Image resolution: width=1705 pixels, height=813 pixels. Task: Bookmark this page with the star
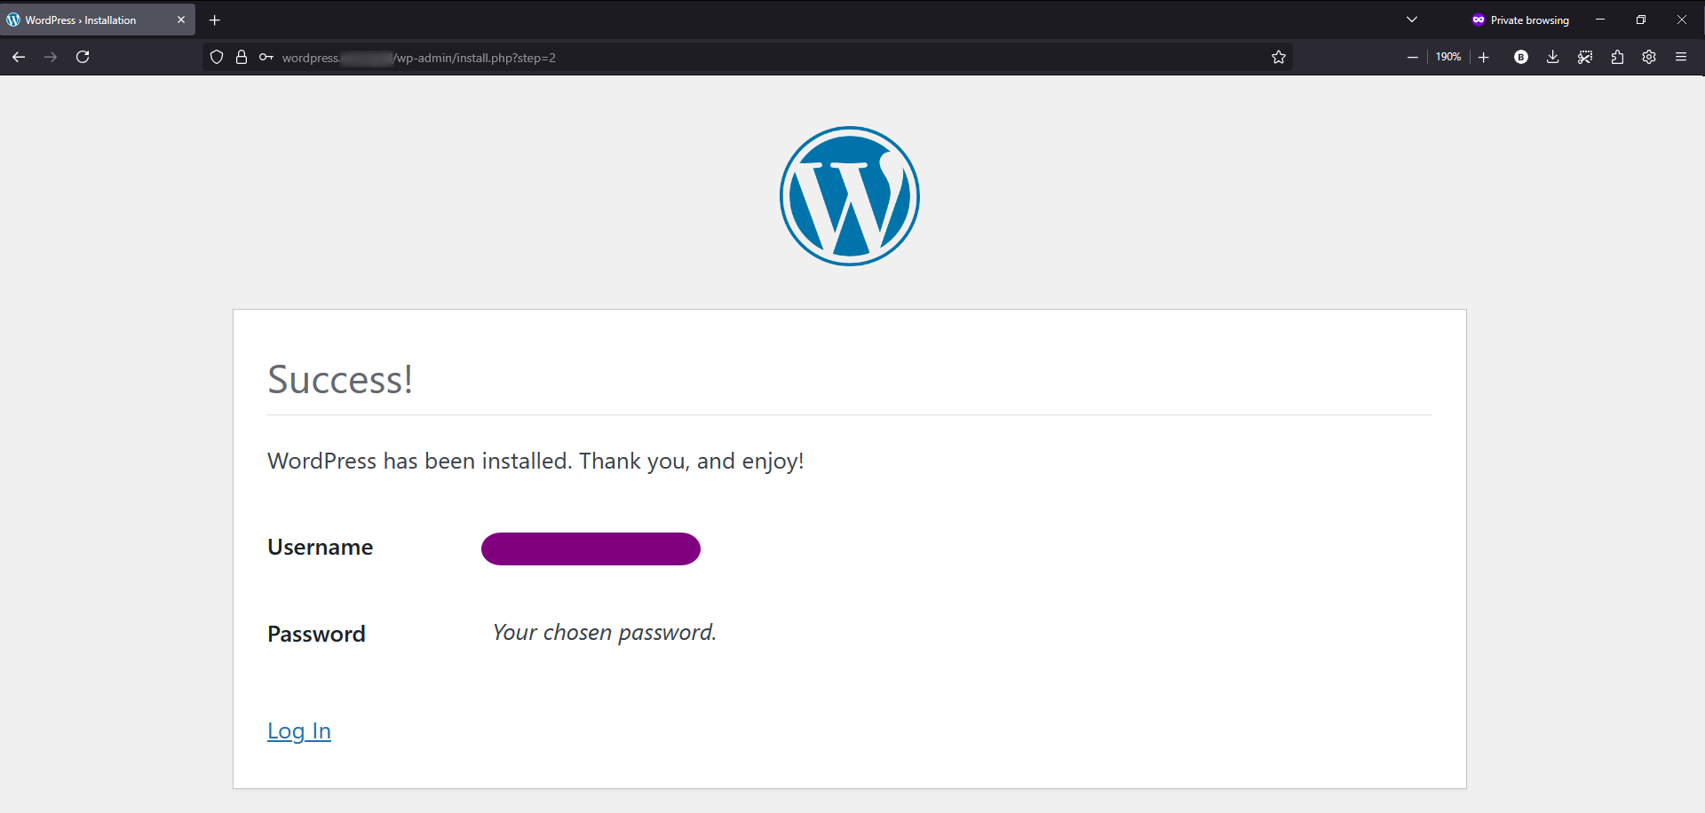click(x=1279, y=57)
